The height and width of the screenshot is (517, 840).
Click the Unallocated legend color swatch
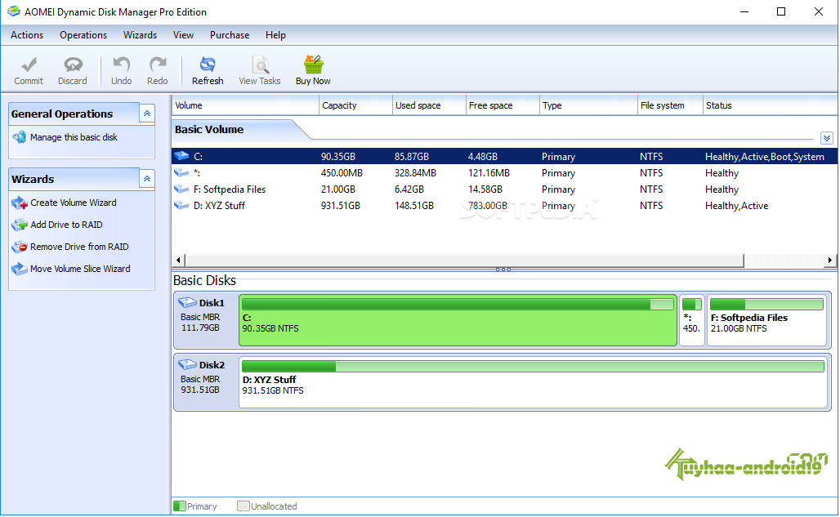pyautogui.click(x=244, y=506)
